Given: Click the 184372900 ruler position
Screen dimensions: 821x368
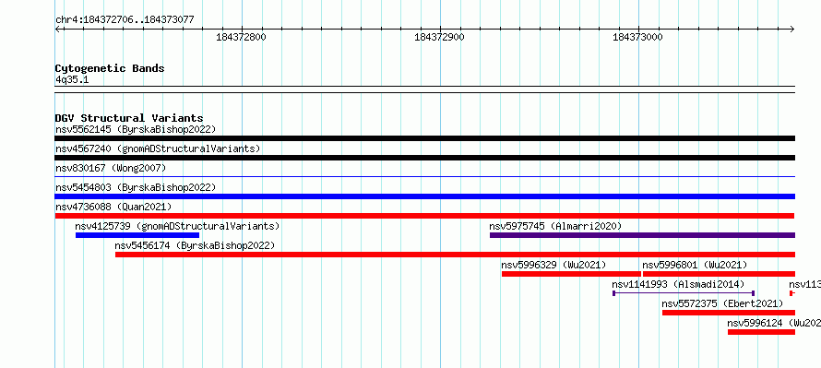Looking at the screenshot, I should coord(439,37).
